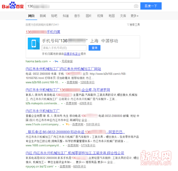Open the 企业库-马可波罗网 result title
Image resolution: width=178 pixels, height=171 pixels.
(x=68, y=90)
